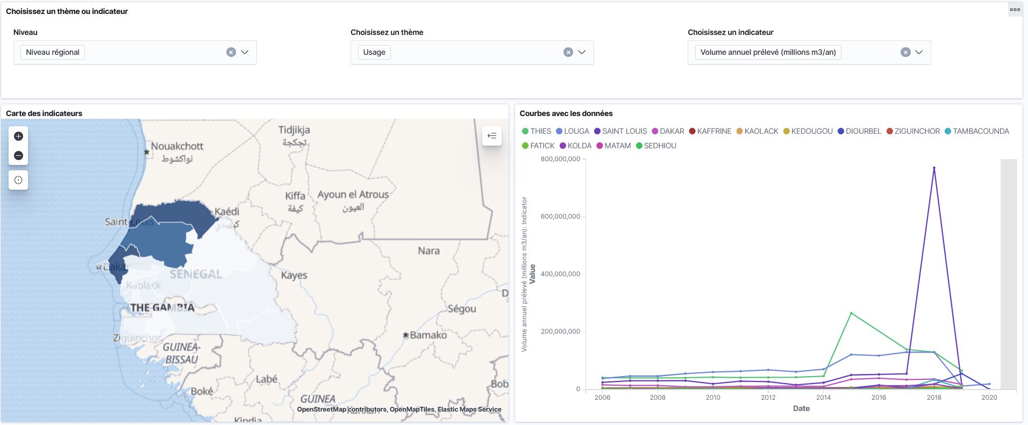Clear the Usage theme selection
This screenshot has width=1028, height=425.
568,52
